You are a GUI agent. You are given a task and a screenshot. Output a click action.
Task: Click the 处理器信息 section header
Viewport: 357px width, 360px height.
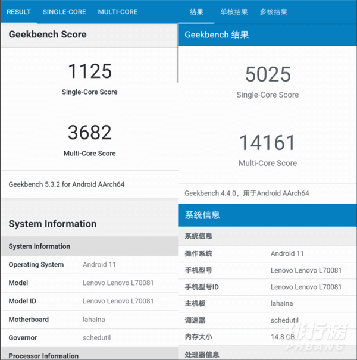pyautogui.click(x=268, y=353)
